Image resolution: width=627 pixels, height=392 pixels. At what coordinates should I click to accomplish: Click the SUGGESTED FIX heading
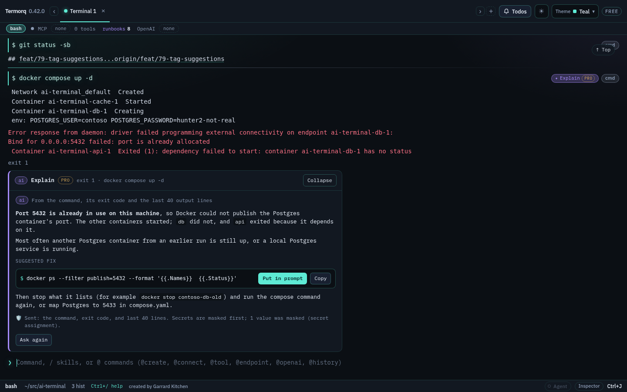[36, 261]
